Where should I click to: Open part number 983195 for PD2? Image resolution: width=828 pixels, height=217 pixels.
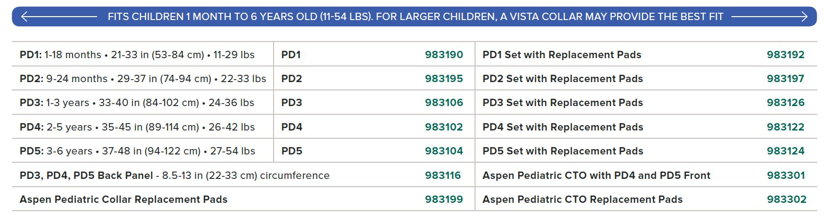[x=444, y=79]
